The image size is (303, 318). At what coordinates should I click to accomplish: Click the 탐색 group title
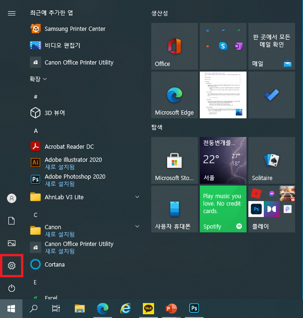click(157, 127)
